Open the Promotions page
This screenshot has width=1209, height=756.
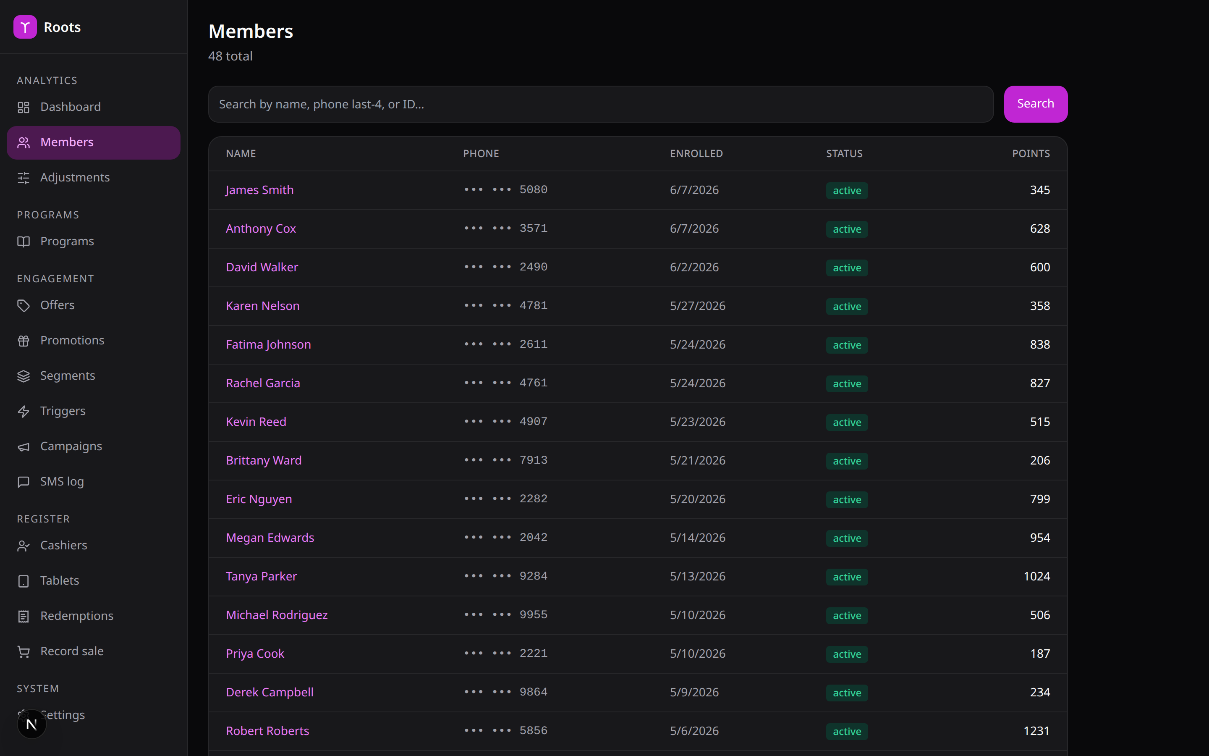(94, 341)
